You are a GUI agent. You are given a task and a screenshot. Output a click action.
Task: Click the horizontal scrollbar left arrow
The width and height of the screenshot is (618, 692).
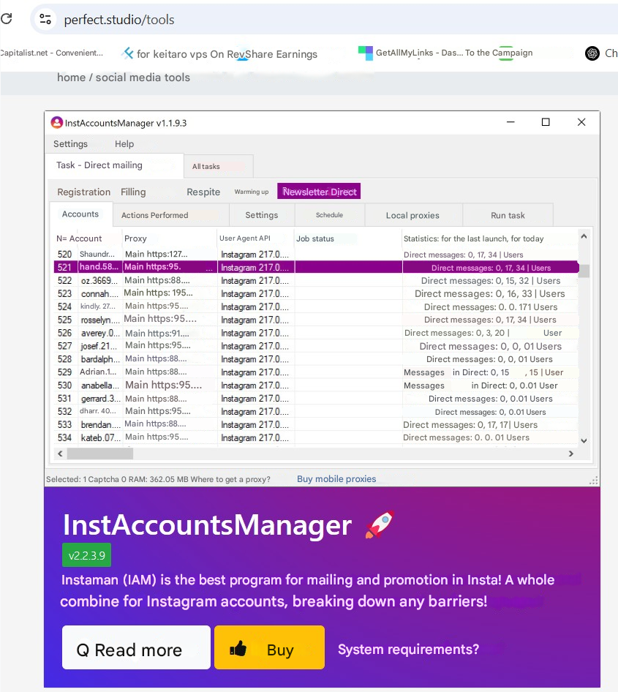click(60, 454)
